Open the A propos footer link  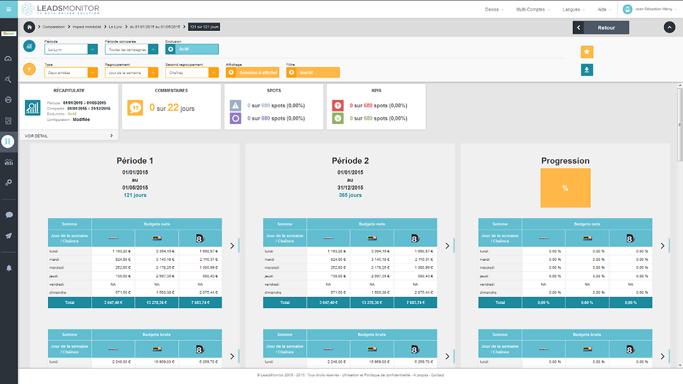[x=420, y=375]
